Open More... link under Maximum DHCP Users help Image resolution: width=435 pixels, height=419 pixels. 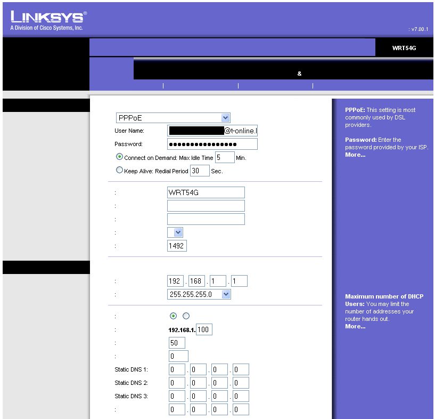[355, 326]
